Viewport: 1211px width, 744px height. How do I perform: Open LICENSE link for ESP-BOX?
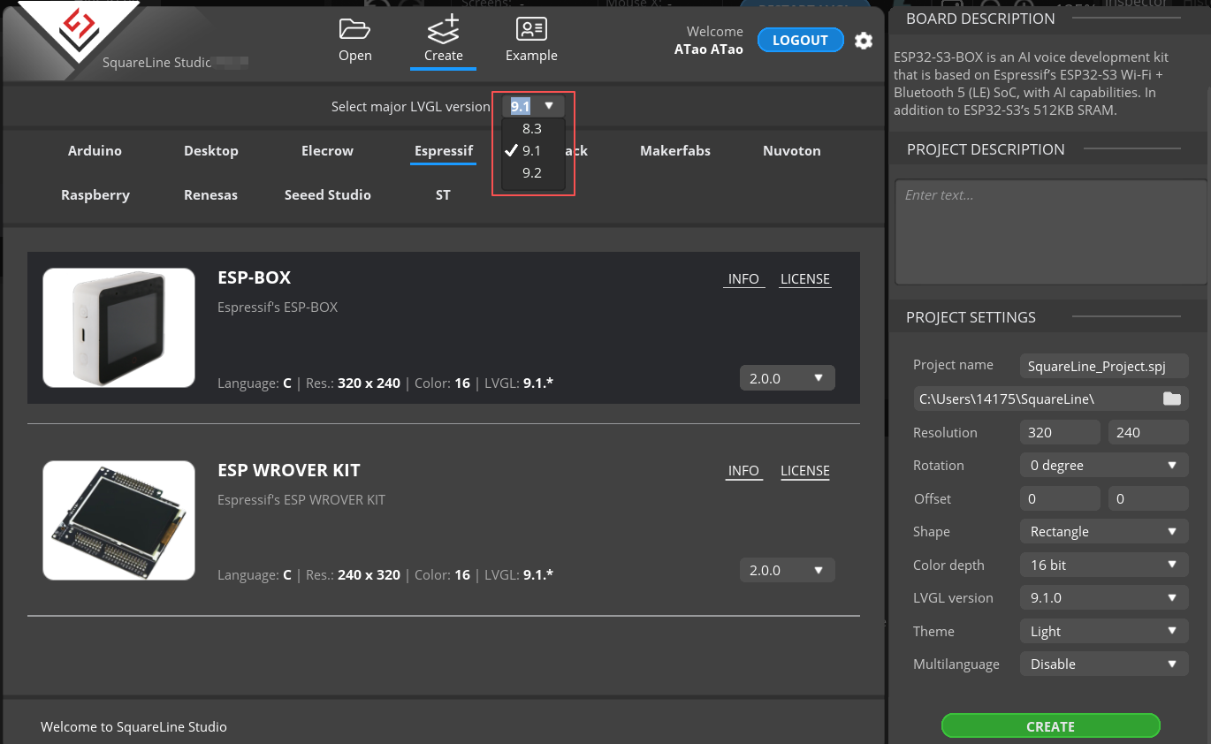pos(805,279)
